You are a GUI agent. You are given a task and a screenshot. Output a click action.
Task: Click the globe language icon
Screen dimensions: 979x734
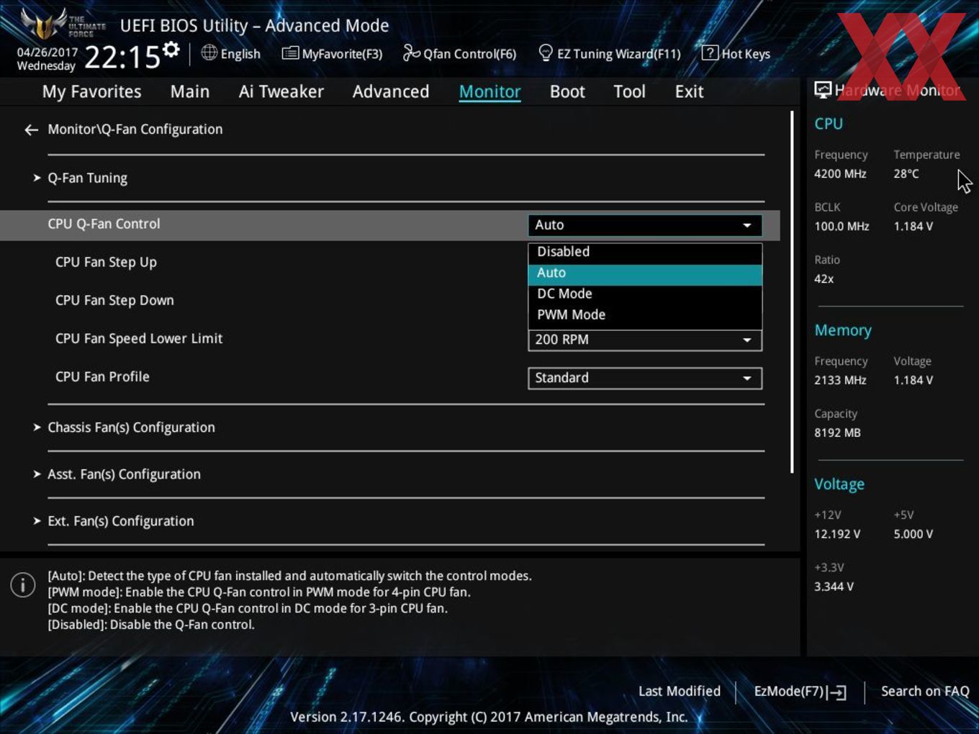tap(209, 53)
